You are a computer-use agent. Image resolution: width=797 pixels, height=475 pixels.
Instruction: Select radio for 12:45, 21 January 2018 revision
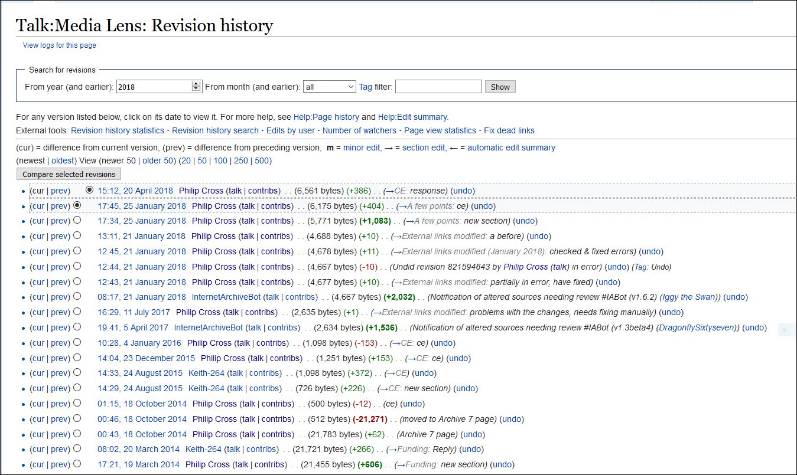coord(77,251)
